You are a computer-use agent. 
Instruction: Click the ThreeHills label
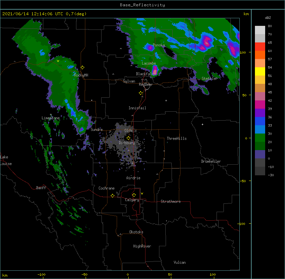coord(177,139)
